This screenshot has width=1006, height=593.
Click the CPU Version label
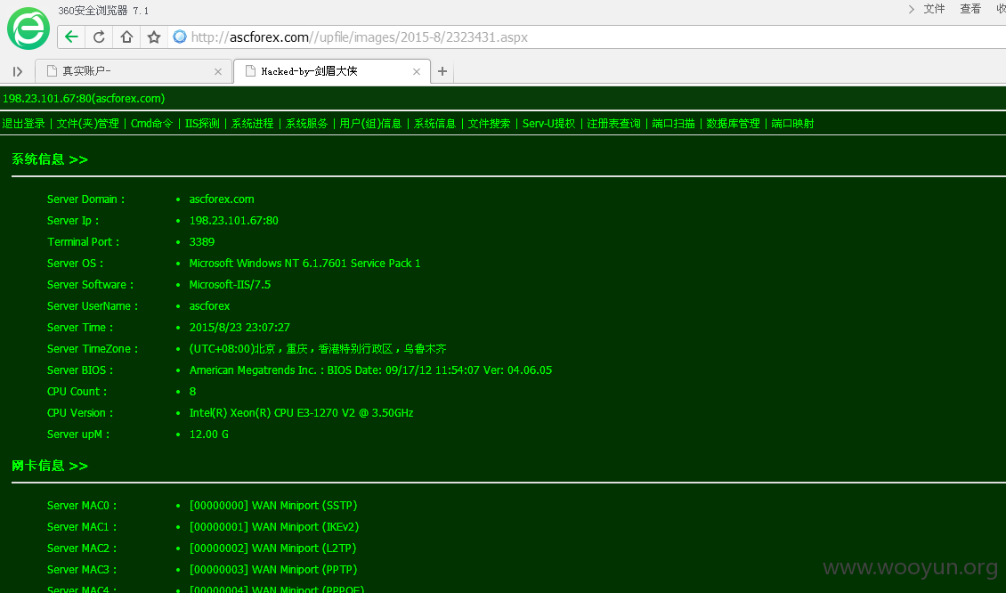[79, 412]
